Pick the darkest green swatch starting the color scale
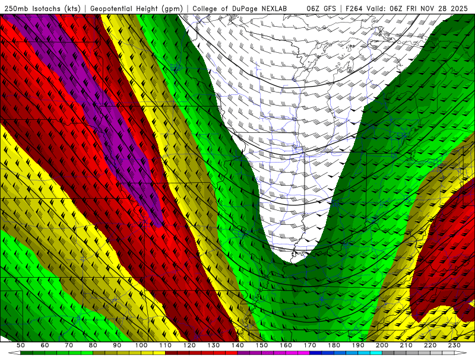Viewport: 475px width, 356px height. [27, 353]
